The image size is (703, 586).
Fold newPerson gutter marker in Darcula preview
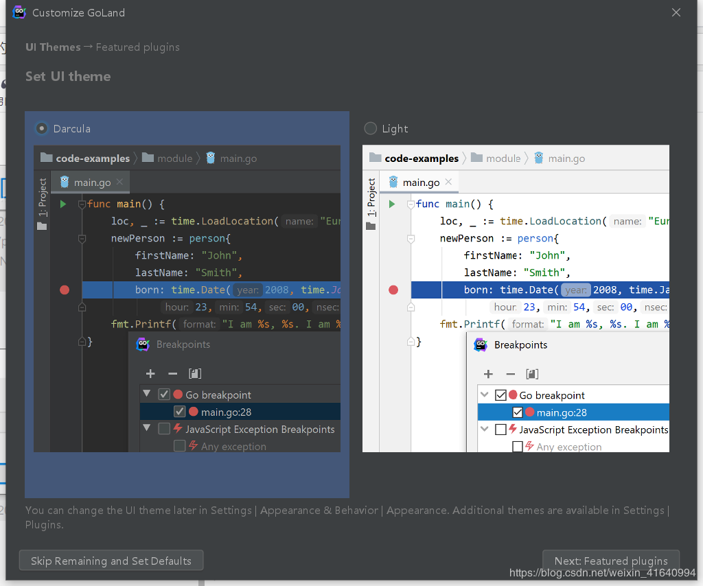(82, 239)
